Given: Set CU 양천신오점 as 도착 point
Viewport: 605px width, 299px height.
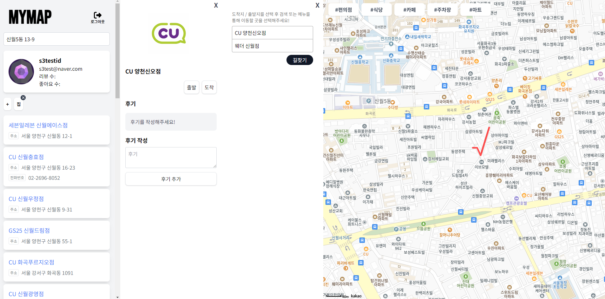Looking at the screenshot, I should (x=209, y=88).
